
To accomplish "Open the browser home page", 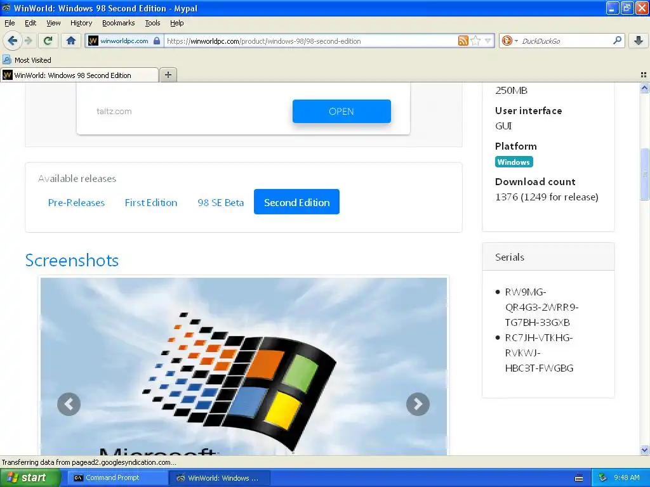I will pos(71,41).
